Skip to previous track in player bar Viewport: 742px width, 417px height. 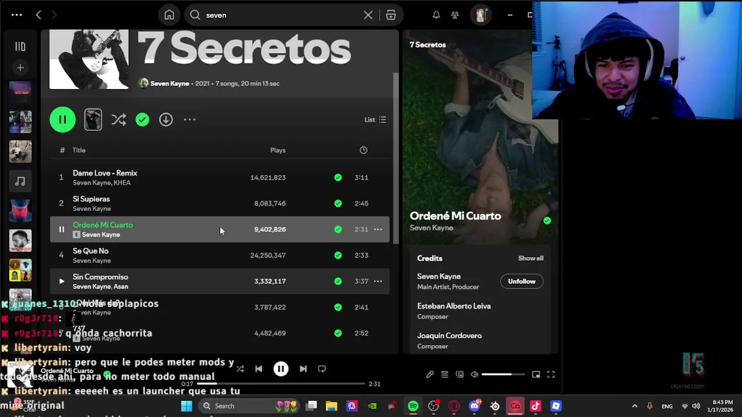(x=259, y=369)
